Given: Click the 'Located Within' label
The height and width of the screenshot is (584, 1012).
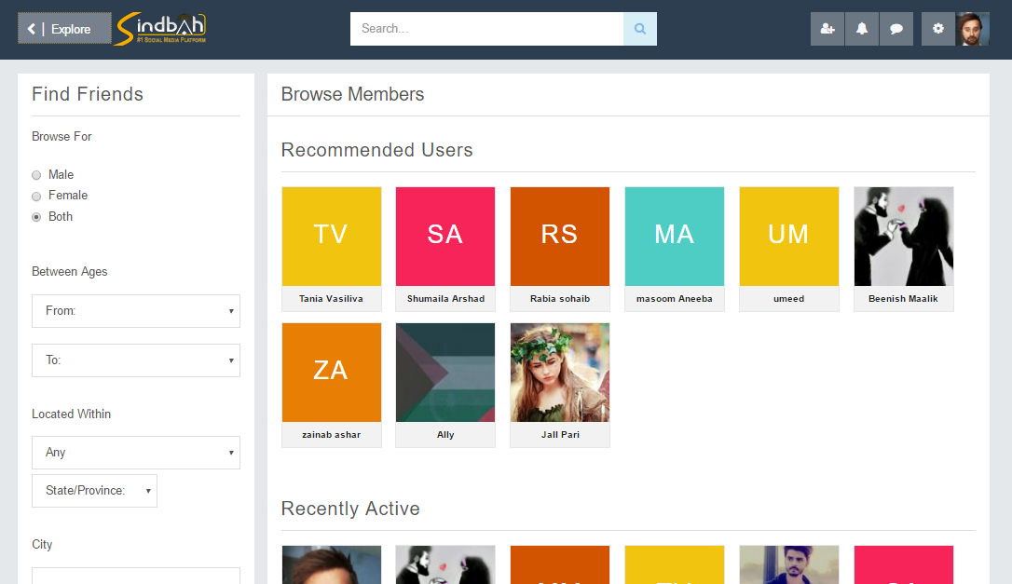Looking at the screenshot, I should 71,414.
